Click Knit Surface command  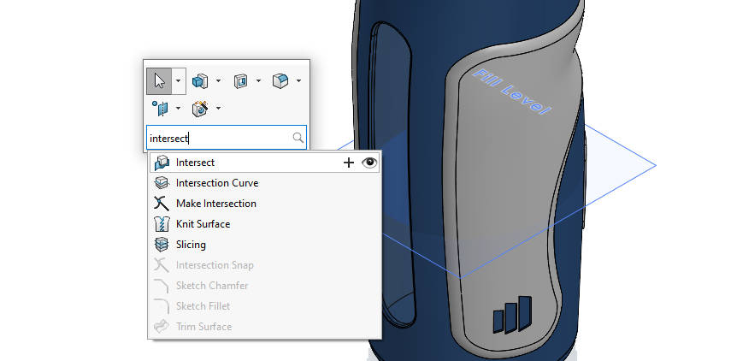[x=203, y=224]
